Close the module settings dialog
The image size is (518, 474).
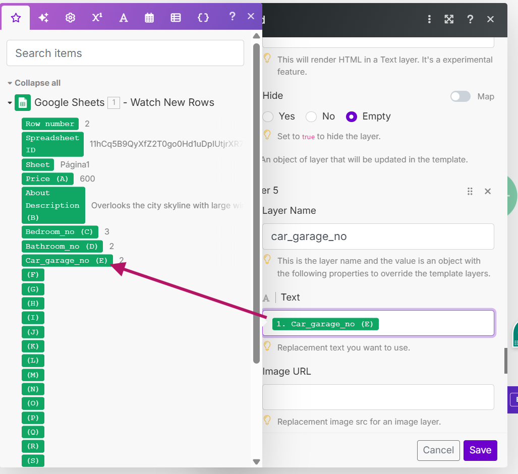[x=490, y=19]
